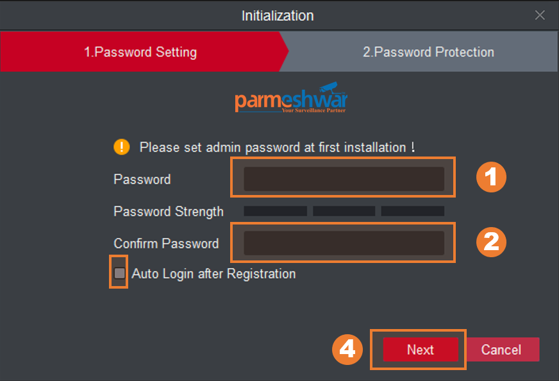Enable Auto Login after Registration checkbox

point(120,273)
